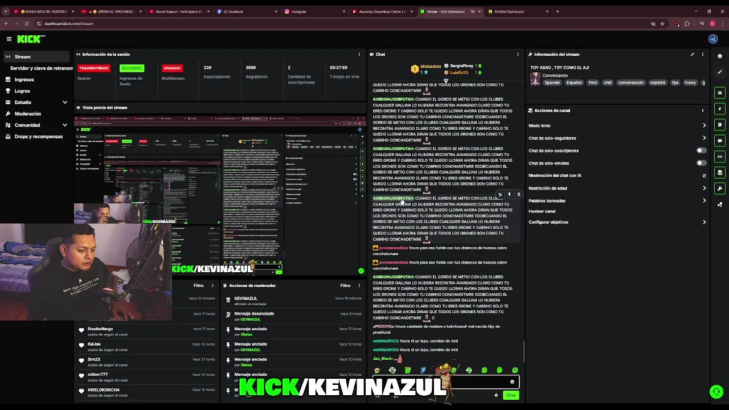Open Información de la sesión panel options
The width and height of the screenshot is (729, 410).
(x=359, y=54)
